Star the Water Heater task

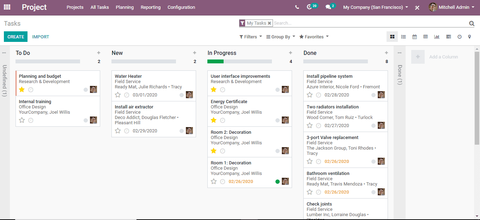(118, 95)
